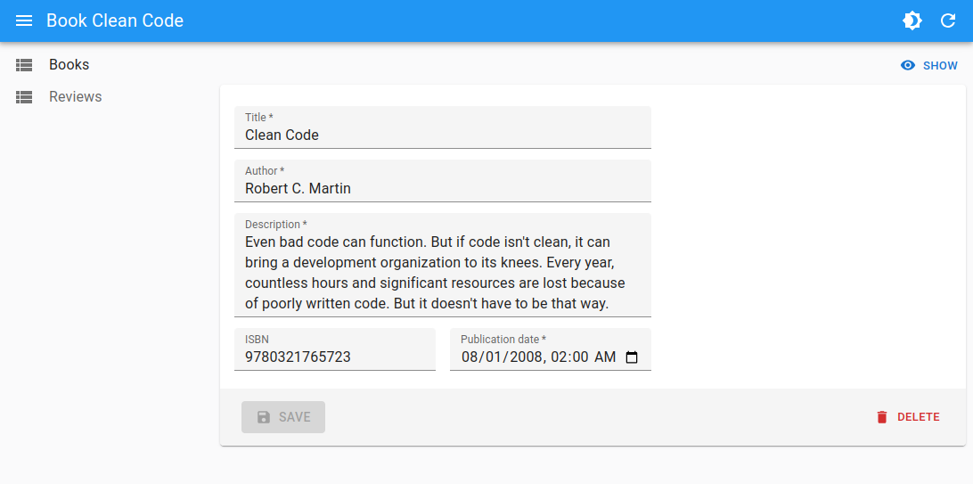
Task: Click the 'Author *' field label
Action: coord(265,170)
